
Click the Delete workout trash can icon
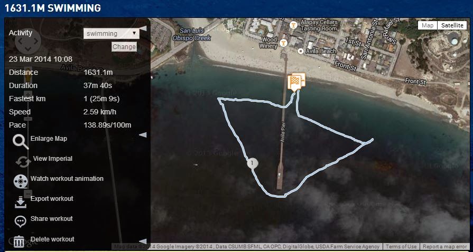tap(19, 241)
